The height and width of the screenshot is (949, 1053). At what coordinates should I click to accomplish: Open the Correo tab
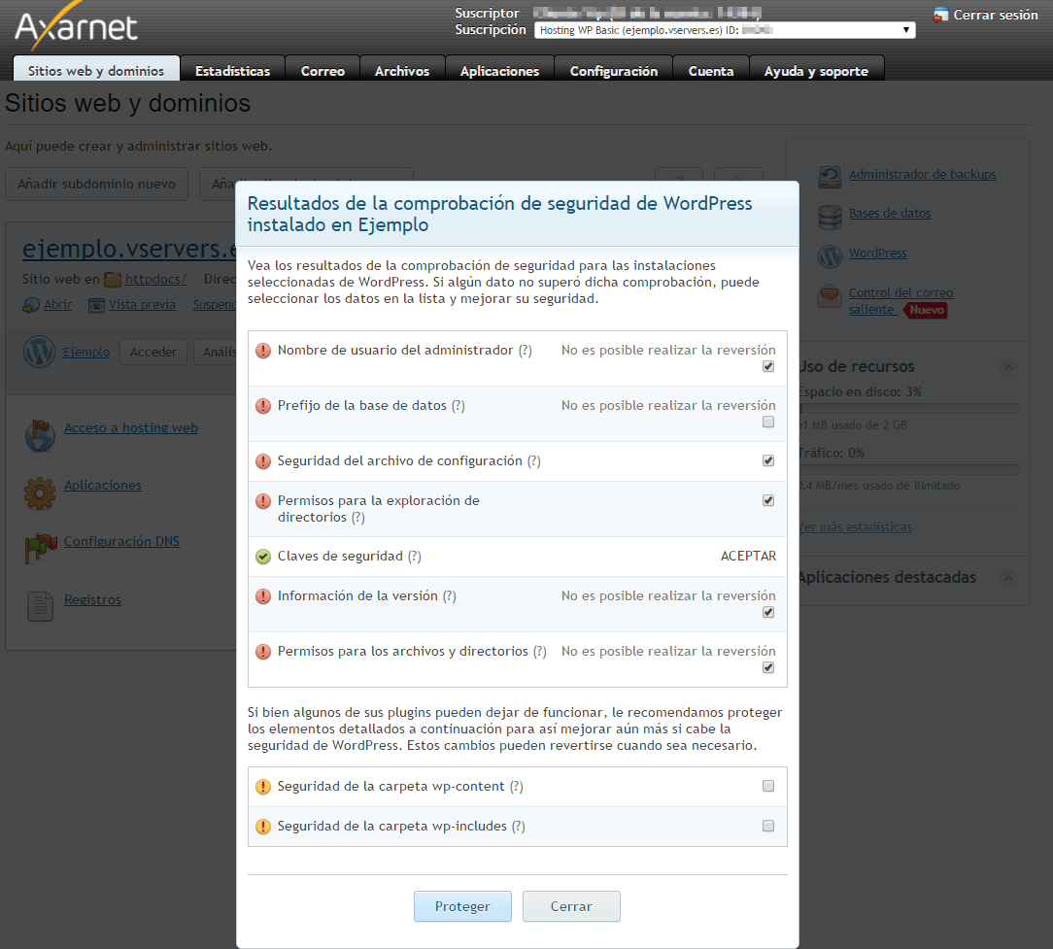coord(323,71)
